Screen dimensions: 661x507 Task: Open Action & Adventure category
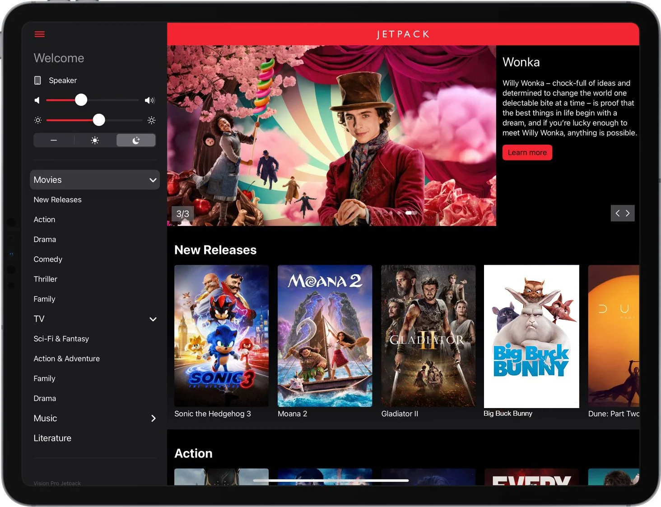click(x=66, y=359)
